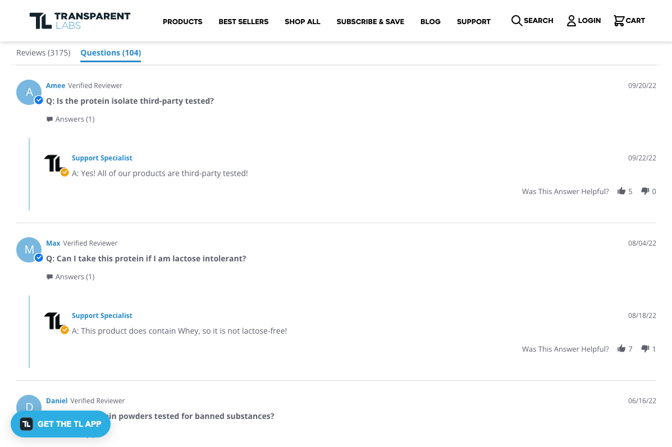Screen dimensions: 672x447
Task: Open the Products menu
Action: click(182, 21)
